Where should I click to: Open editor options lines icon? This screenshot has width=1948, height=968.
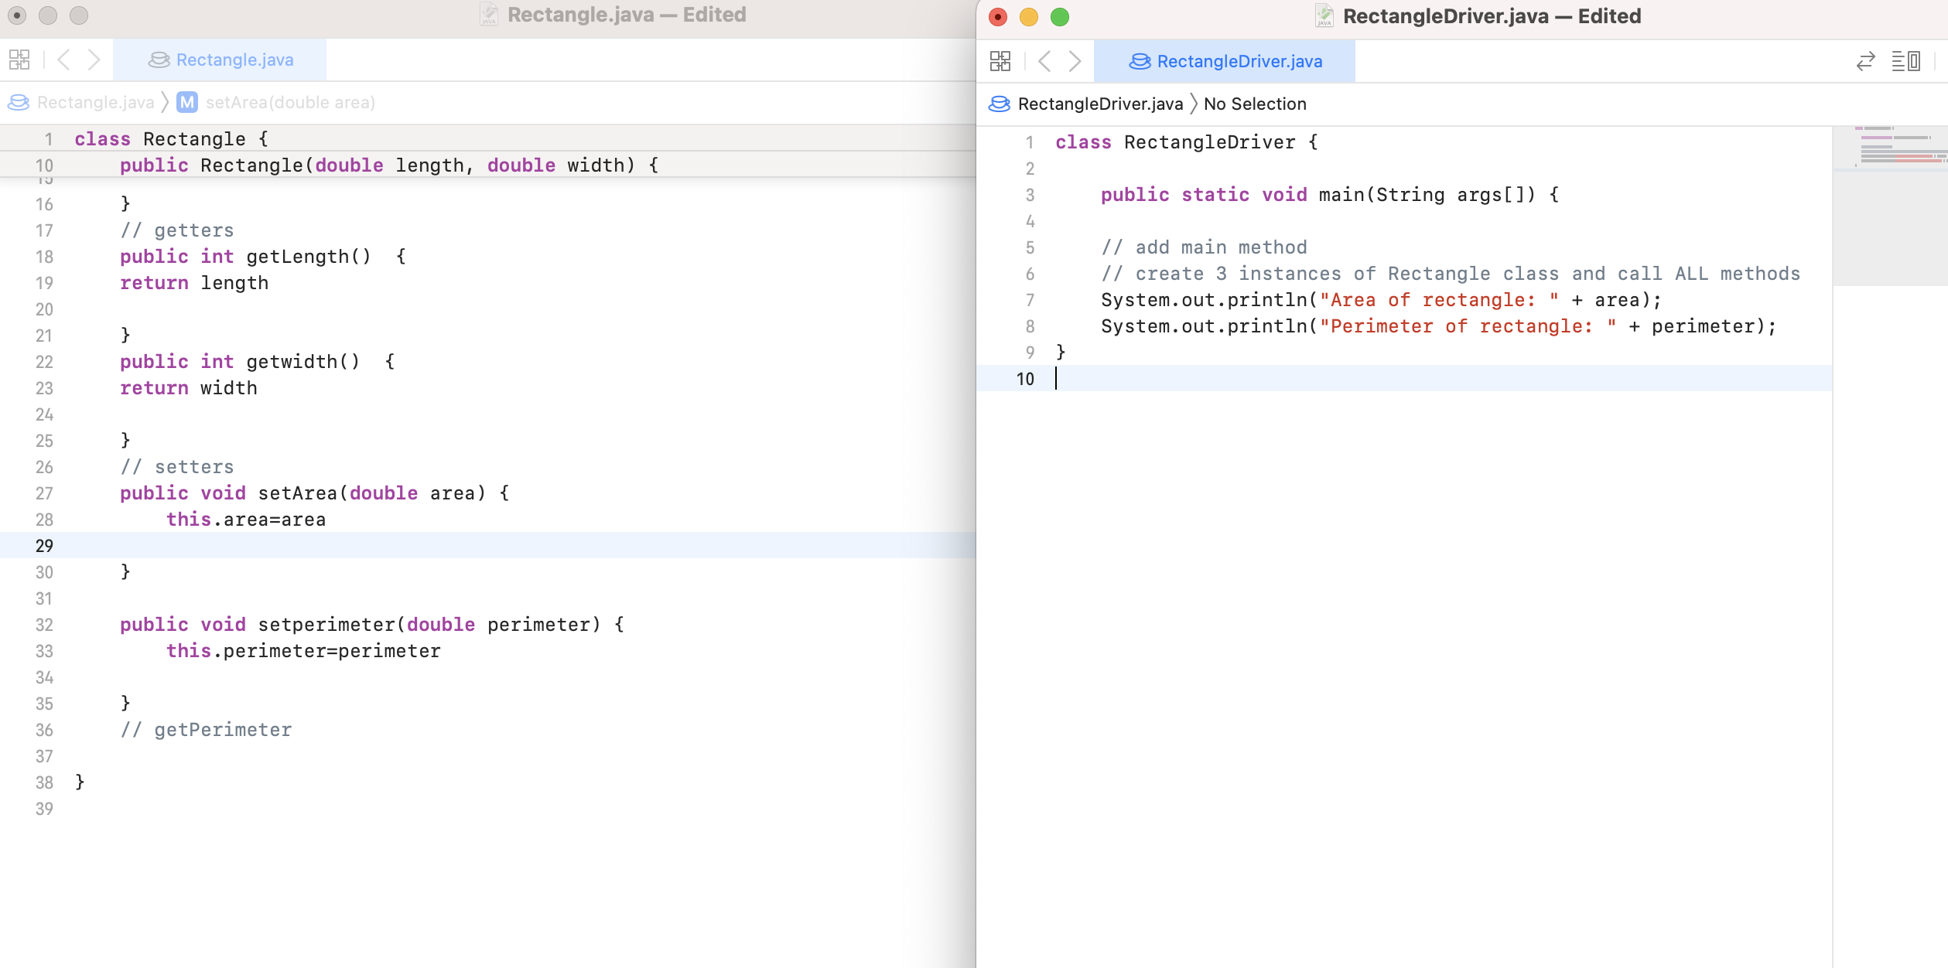(x=1905, y=61)
